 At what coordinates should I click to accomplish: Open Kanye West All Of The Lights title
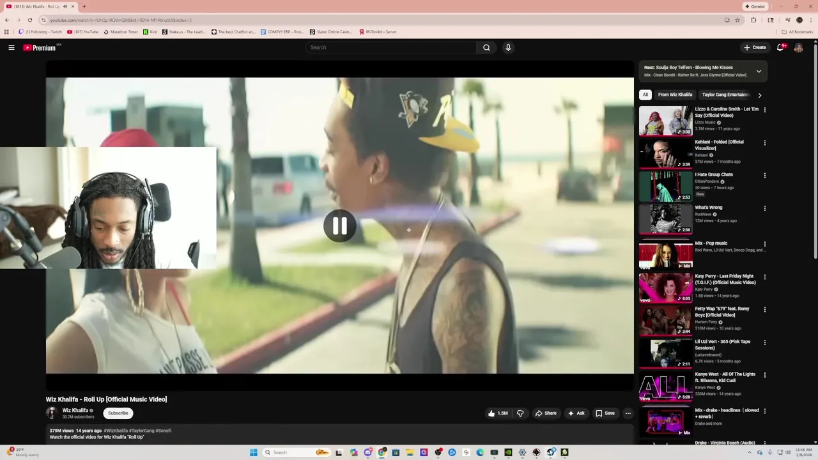tap(725, 378)
